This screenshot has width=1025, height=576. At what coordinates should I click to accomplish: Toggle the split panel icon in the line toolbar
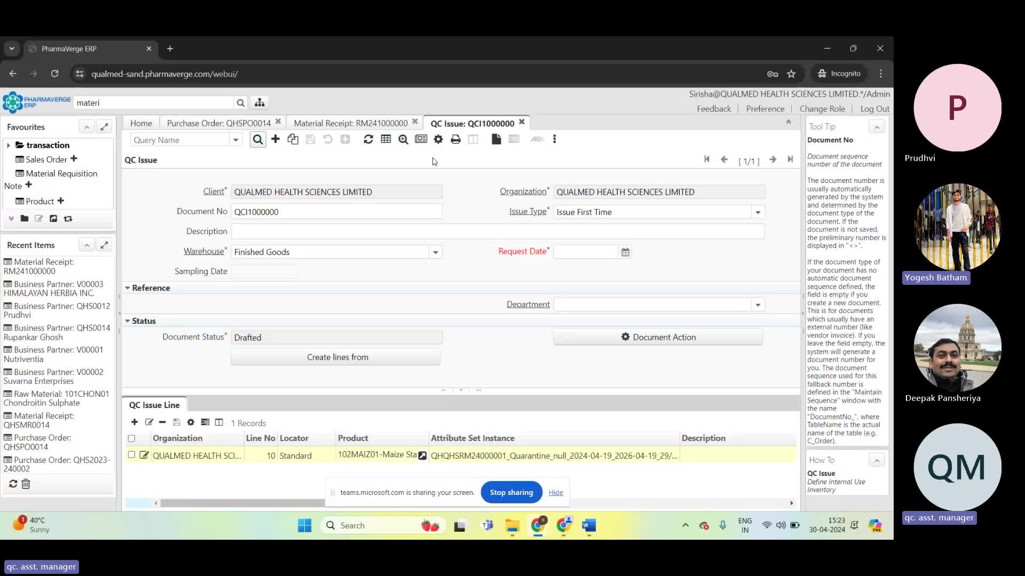[x=219, y=422]
